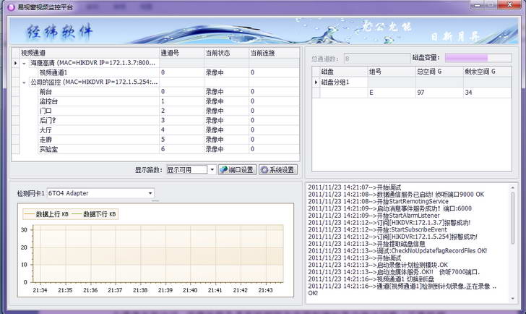The image size is (526, 314).
Task: Click disk group cell E
Action: coord(392,93)
